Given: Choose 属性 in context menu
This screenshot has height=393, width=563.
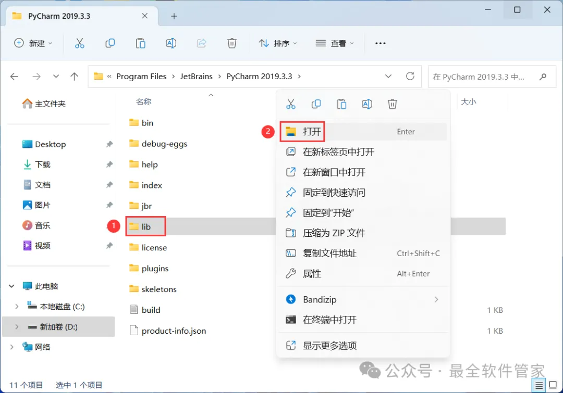Looking at the screenshot, I should [363, 274].
